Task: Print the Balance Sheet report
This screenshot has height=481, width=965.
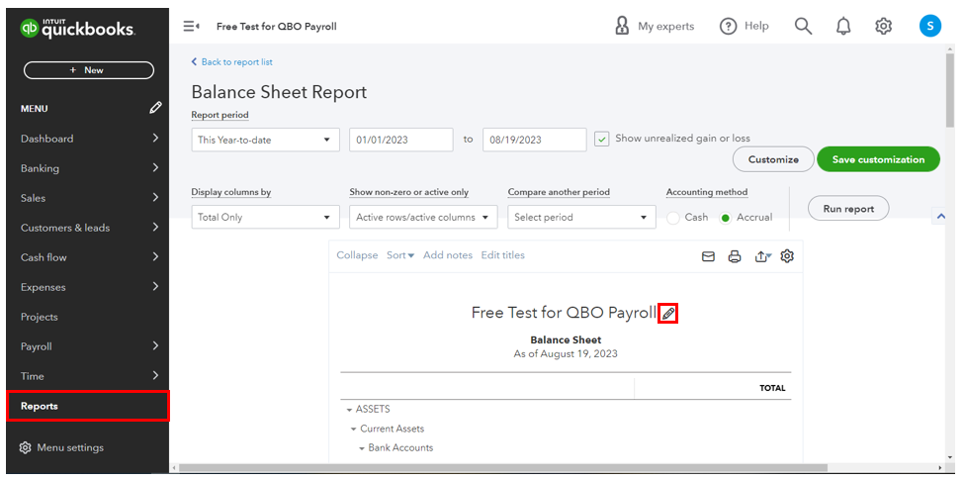Action: pos(735,256)
